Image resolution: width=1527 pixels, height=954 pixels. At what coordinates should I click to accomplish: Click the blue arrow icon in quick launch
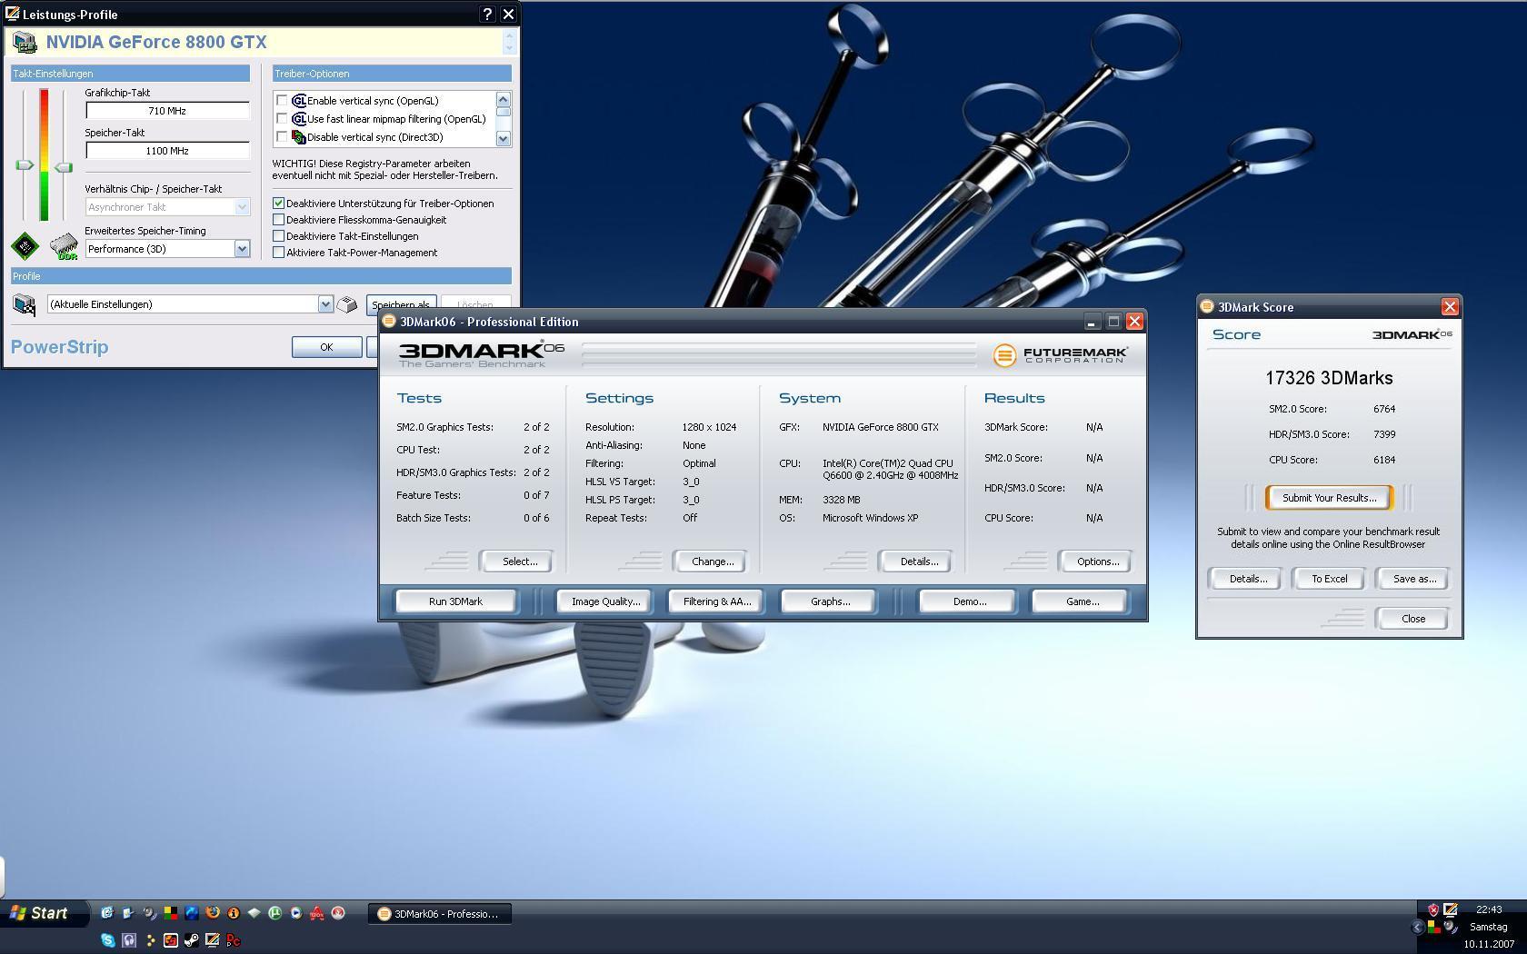click(x=192, y=912)
